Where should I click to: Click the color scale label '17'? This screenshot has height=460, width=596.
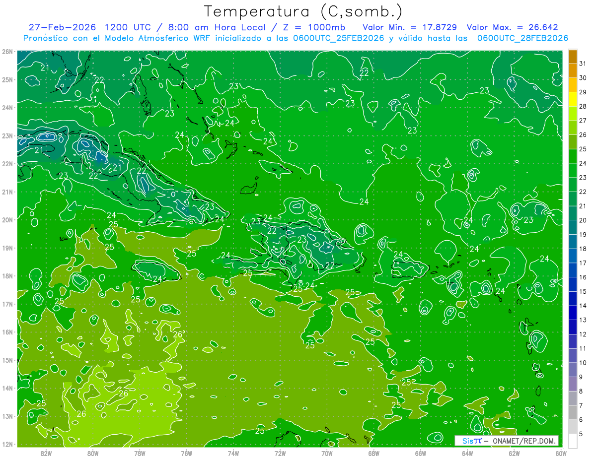583,263
